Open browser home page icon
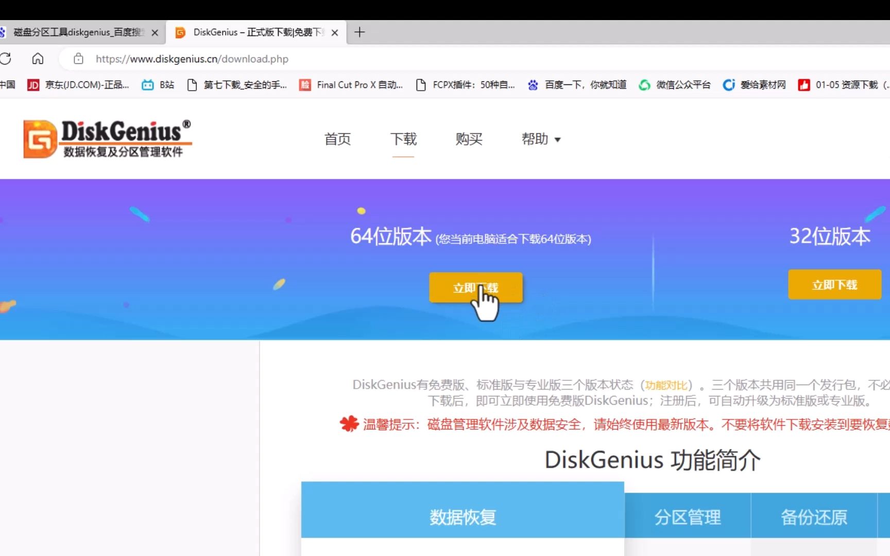This screenshot has height=556, width=890. pyautogui.click(x=38, y=59)
